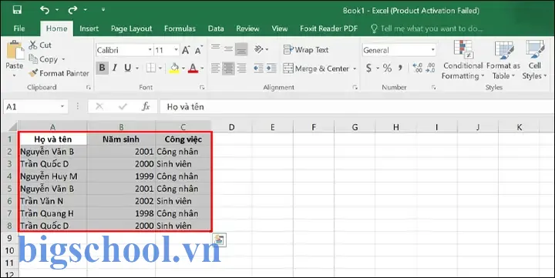Open the View tab

coord(280,28)
